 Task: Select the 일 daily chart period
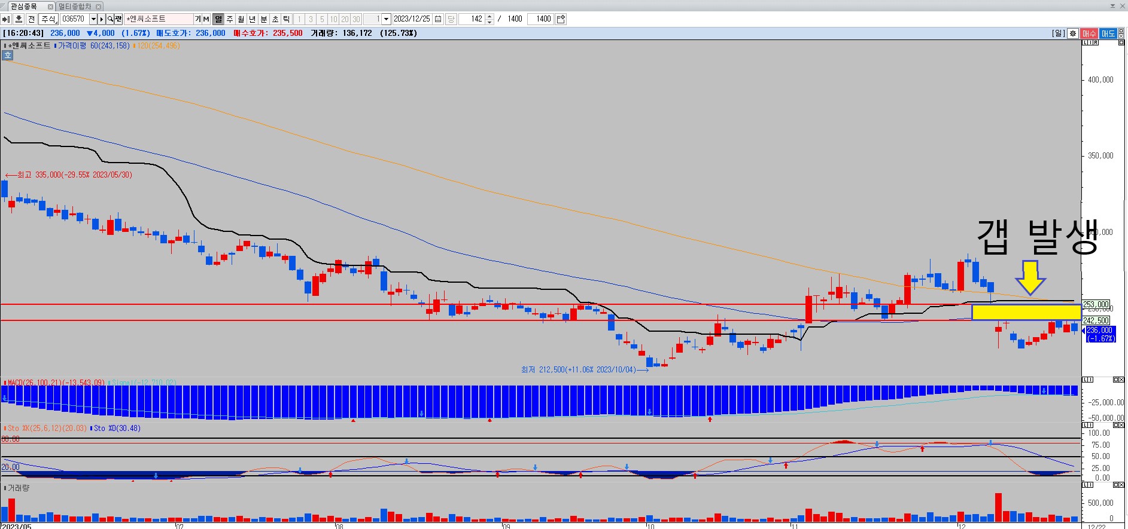point(218,19)
